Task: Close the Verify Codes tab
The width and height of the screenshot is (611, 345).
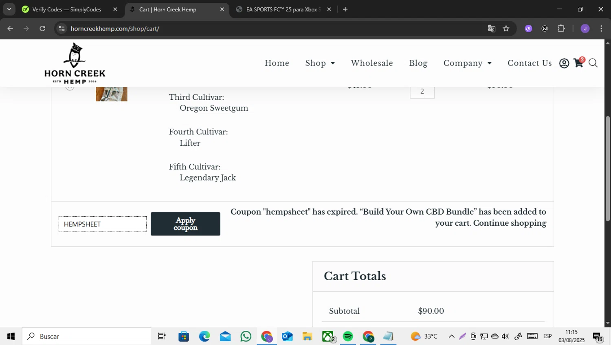Action: [x=115, y=9]
